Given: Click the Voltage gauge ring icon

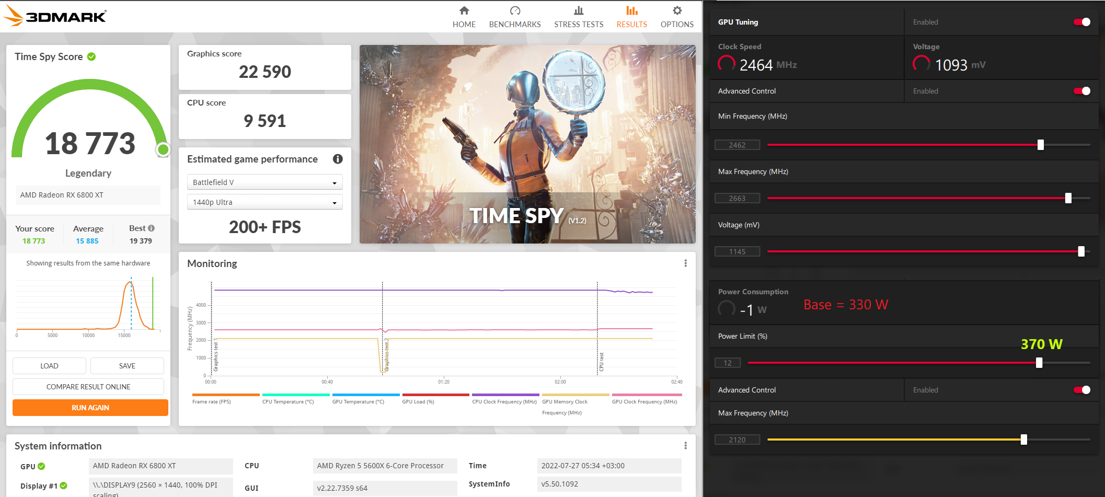Looking at the screenshot, I should click(922, 64).
